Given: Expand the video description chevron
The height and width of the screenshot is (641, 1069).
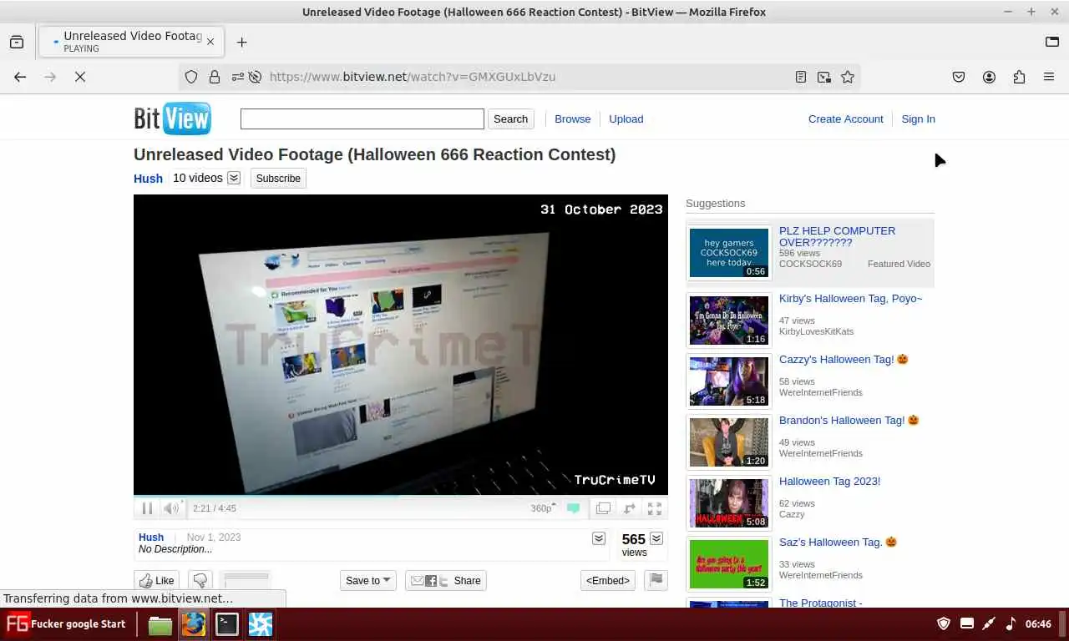Looking at the screenshot, I should (x=599, y=538).
